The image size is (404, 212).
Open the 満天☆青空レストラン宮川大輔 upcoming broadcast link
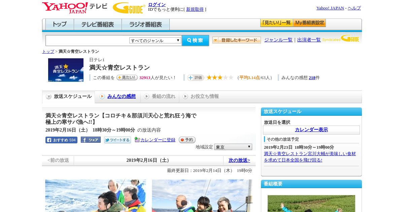(310, 157)
